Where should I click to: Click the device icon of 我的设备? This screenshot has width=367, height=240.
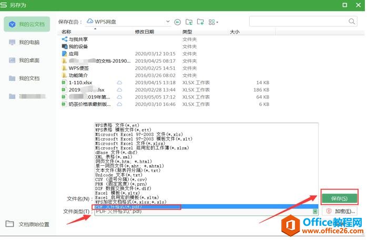pyautogui.click(x=65, y=46)
